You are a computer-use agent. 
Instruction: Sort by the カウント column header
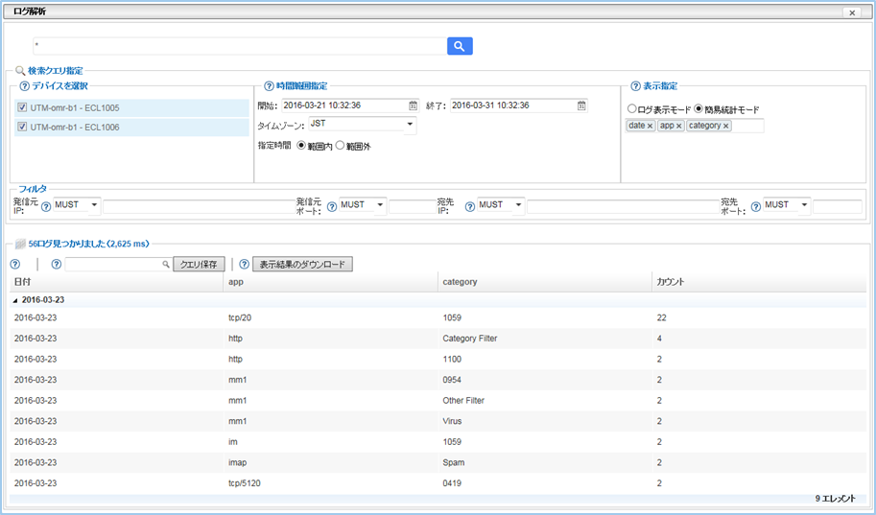coord(670,282)
